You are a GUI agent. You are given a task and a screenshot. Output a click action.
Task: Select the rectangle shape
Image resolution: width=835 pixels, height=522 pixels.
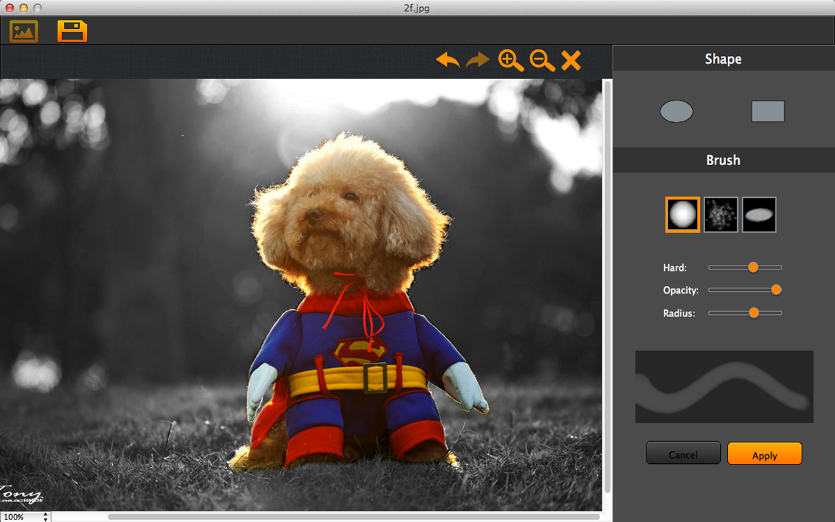pyautogui.click(x=768, y=112)
